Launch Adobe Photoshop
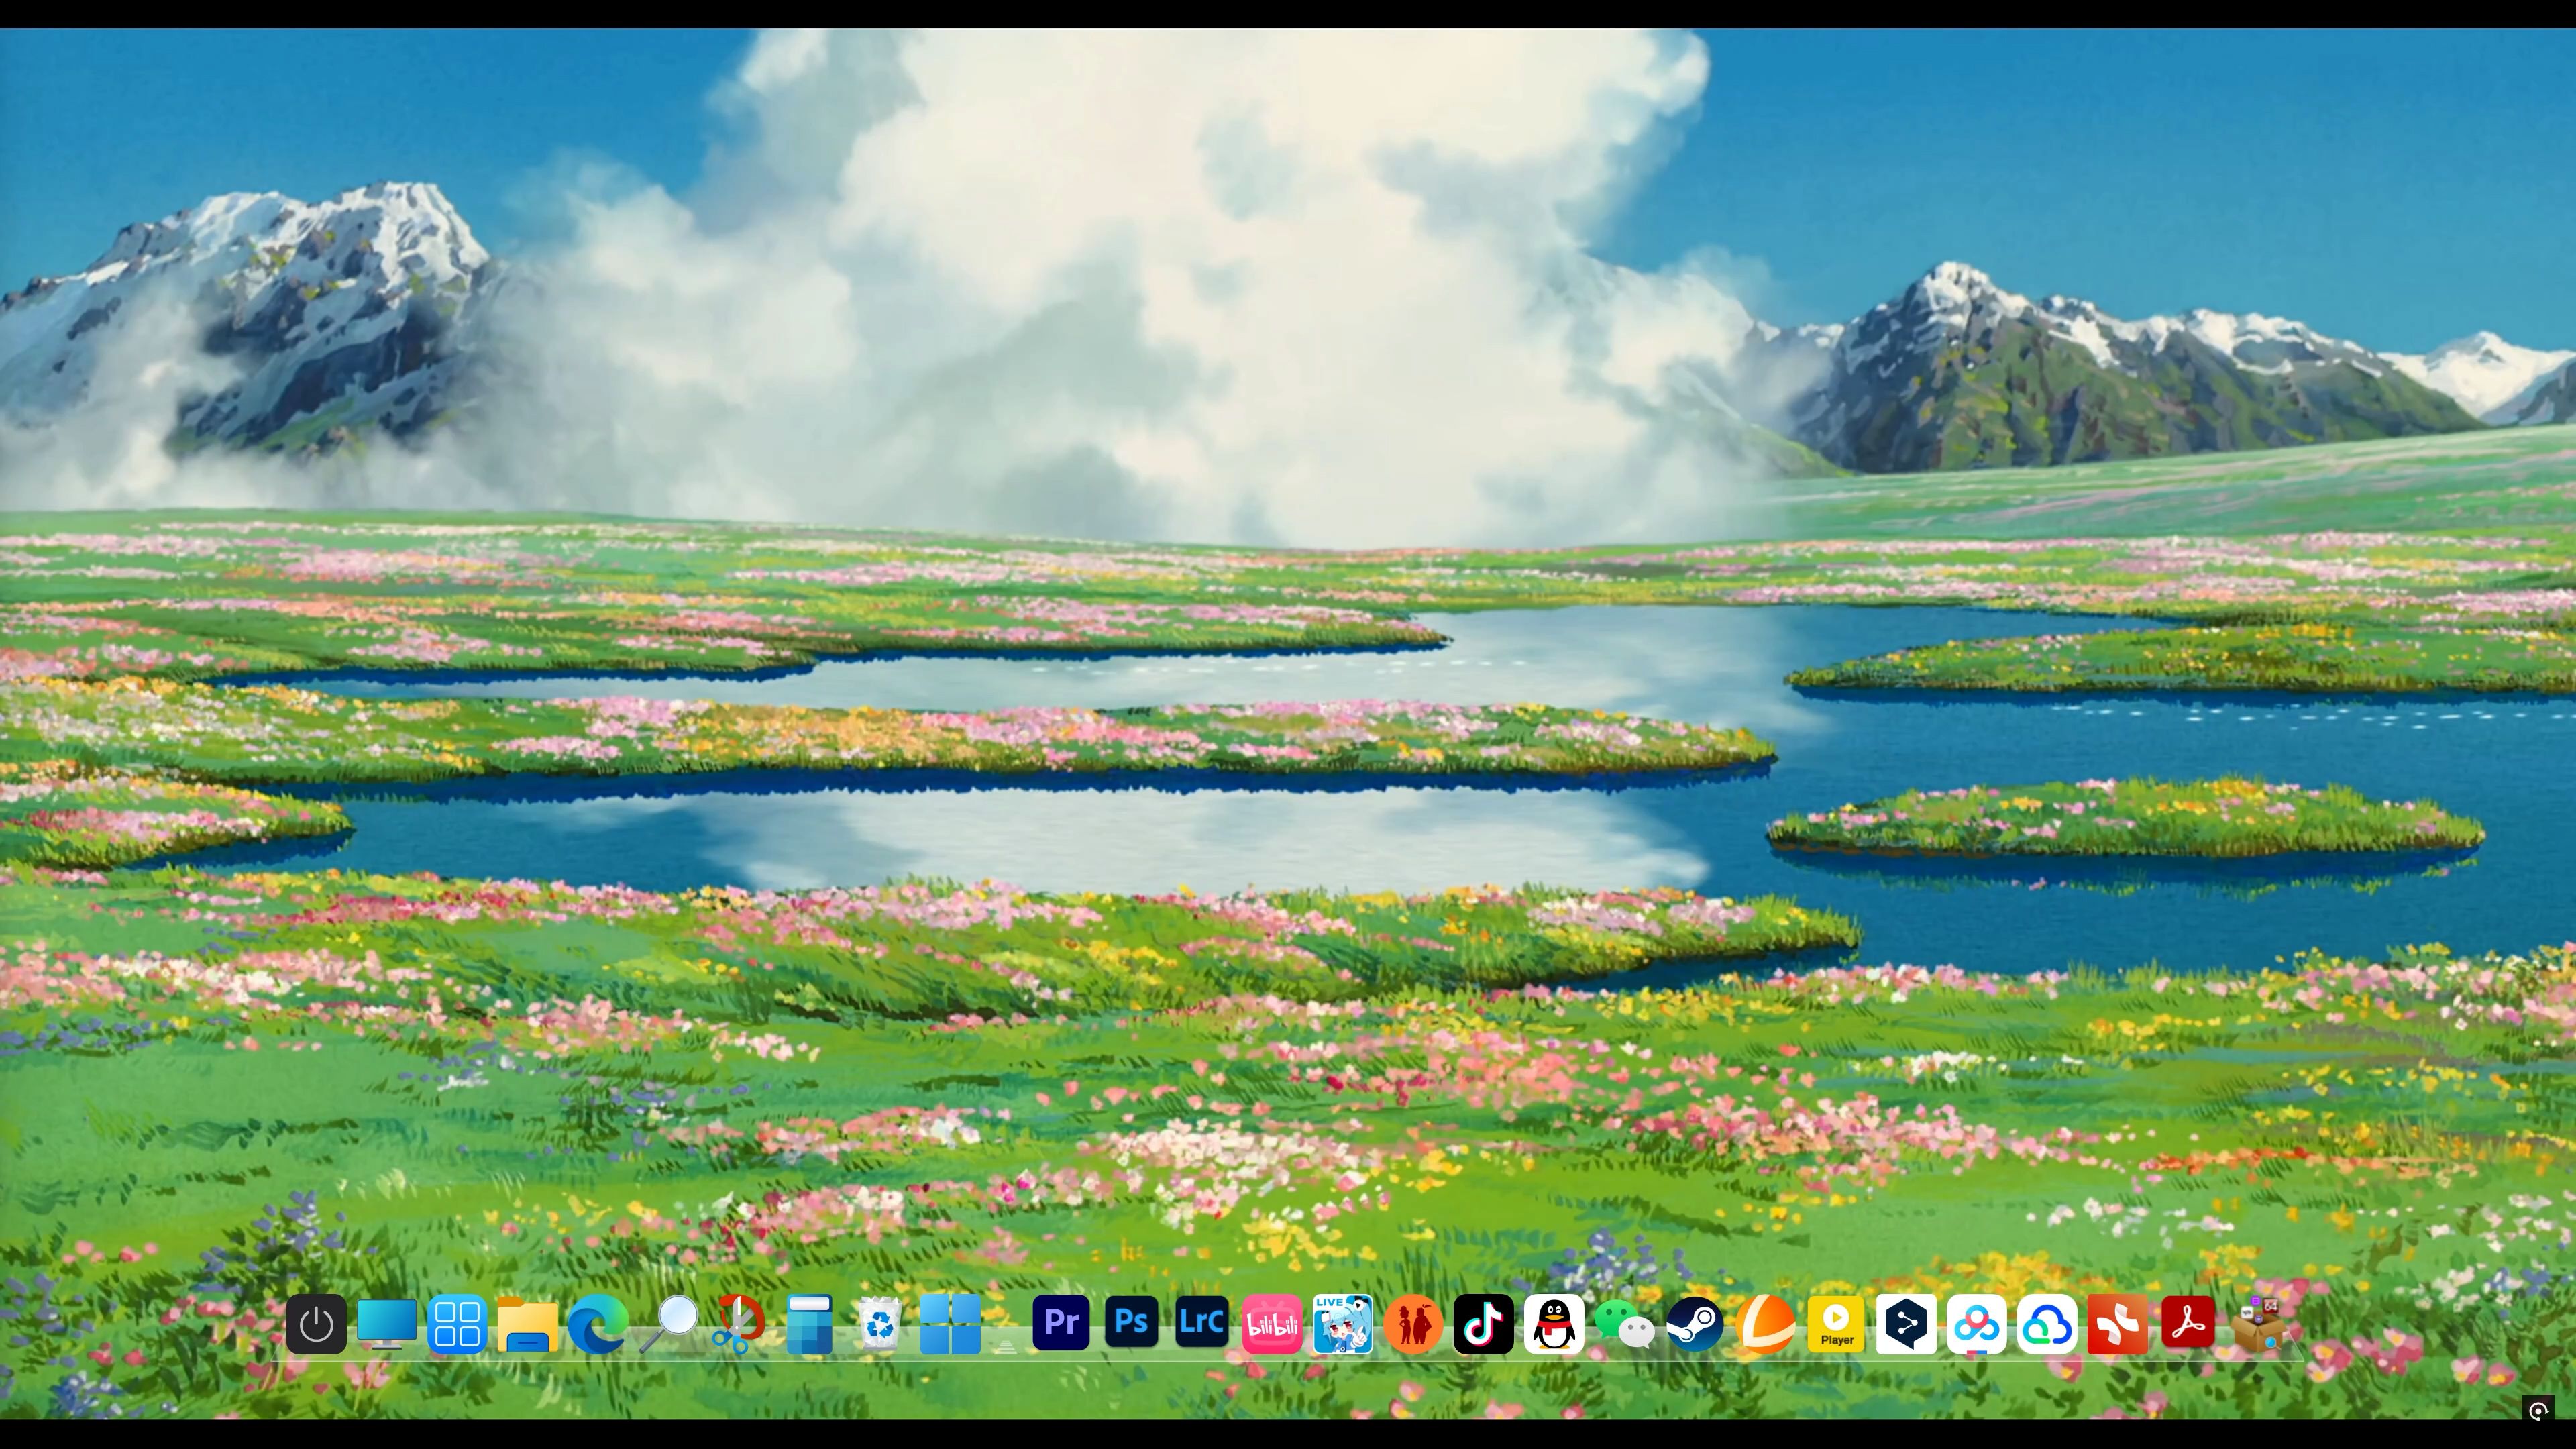This screenshot has width=2576, height=1449. 1131,1323
